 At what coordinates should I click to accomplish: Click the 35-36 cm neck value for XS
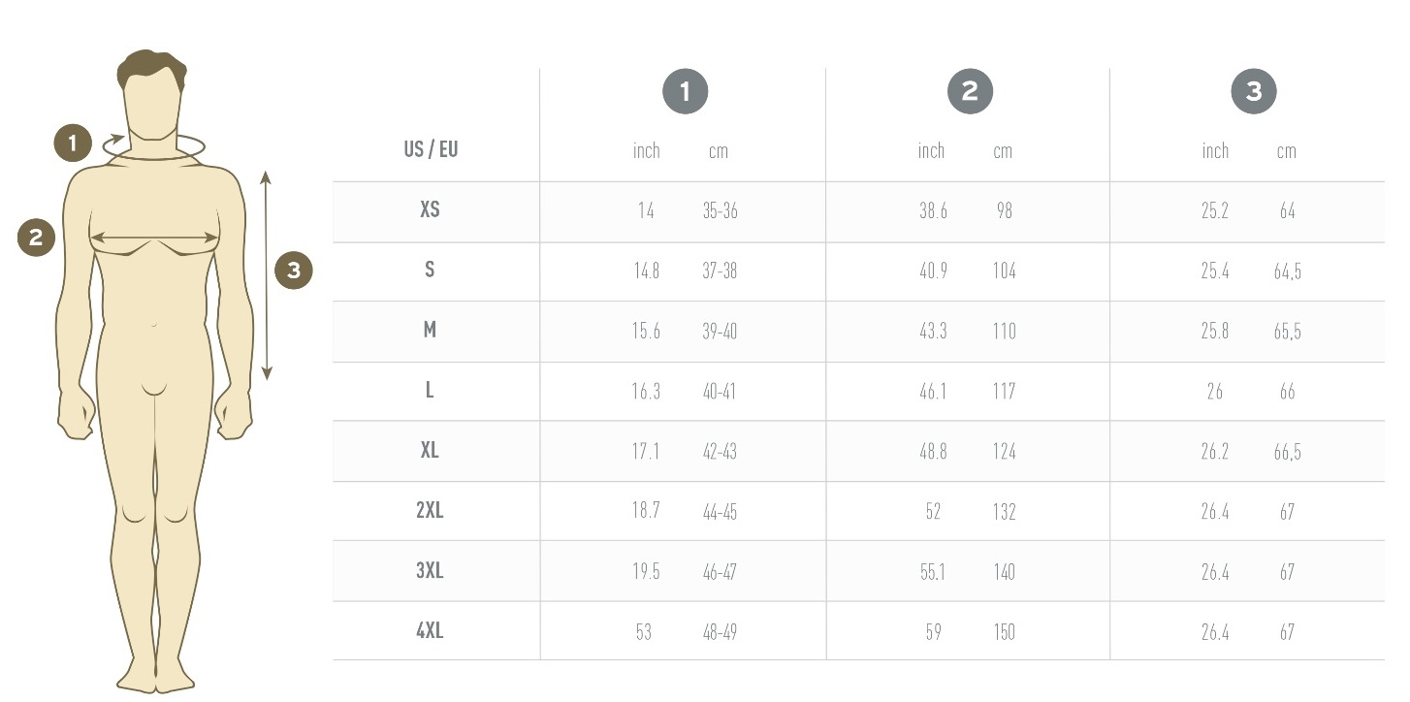[720, 210]
